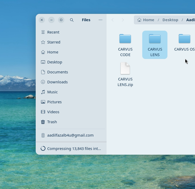Click the Files title in header
Image resolution: width=195 pixels, height=189 pixels.
coord(86,20)
